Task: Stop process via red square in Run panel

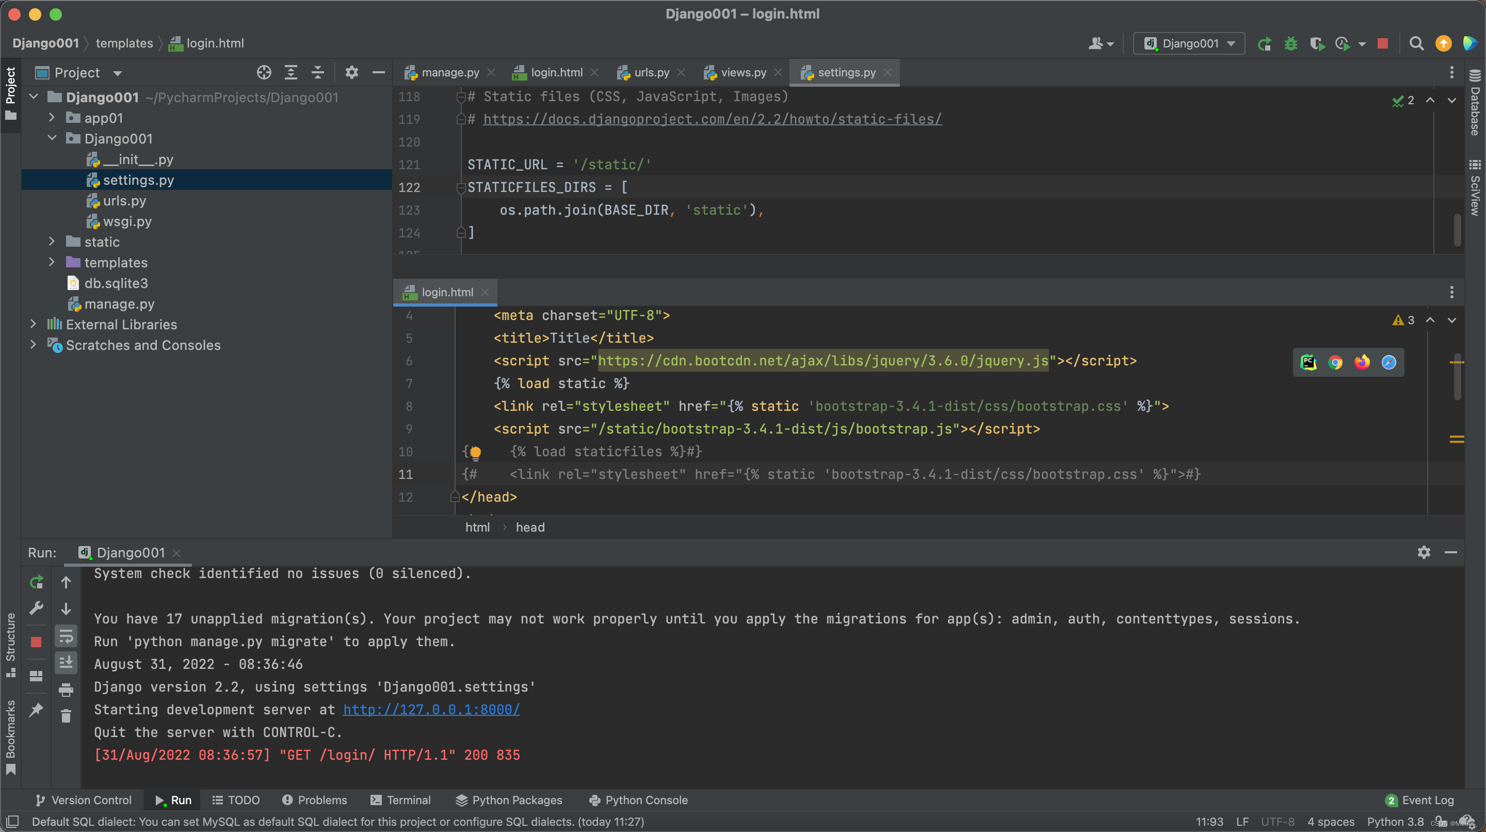Action: tap(36, 642)
